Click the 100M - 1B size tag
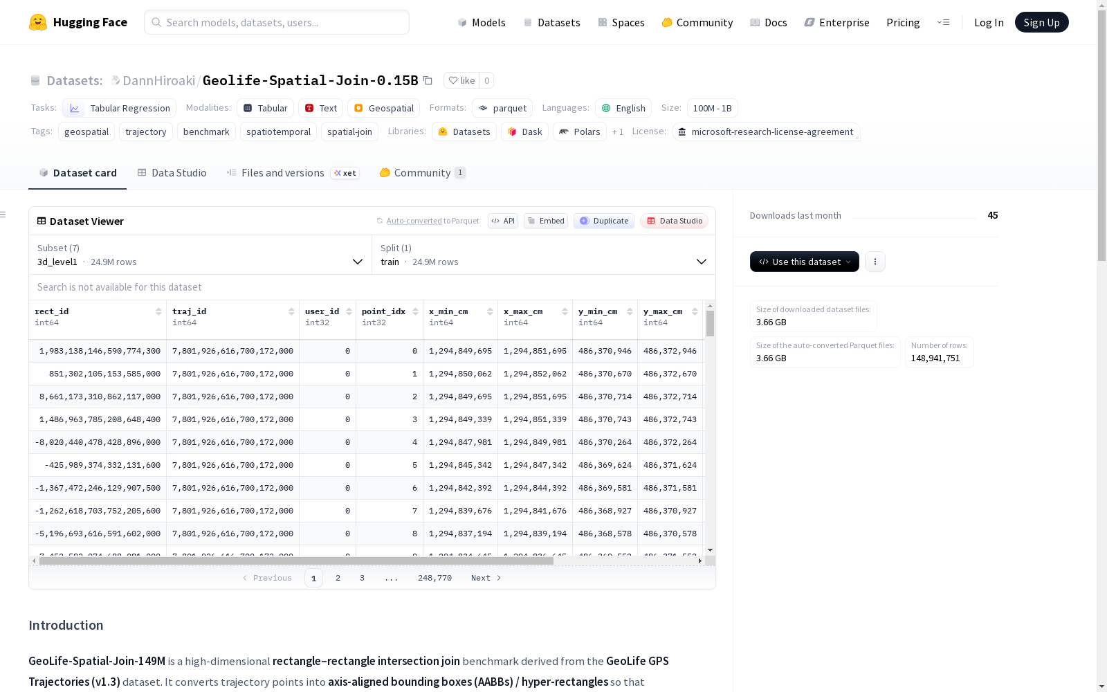This screenshot has height=692, width=1107. 712,108
